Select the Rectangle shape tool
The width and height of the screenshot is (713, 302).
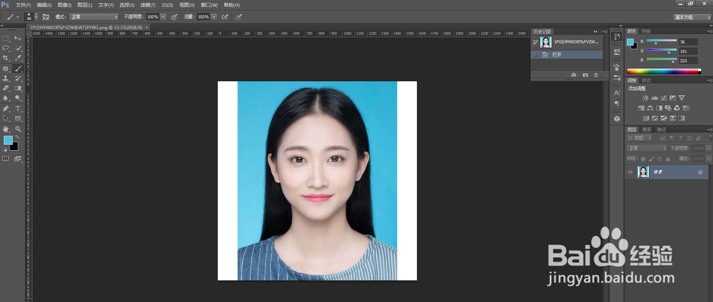point(18,118)
